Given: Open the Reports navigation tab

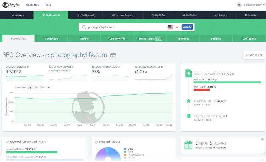Looking at the screenshot, I should 250,15.
